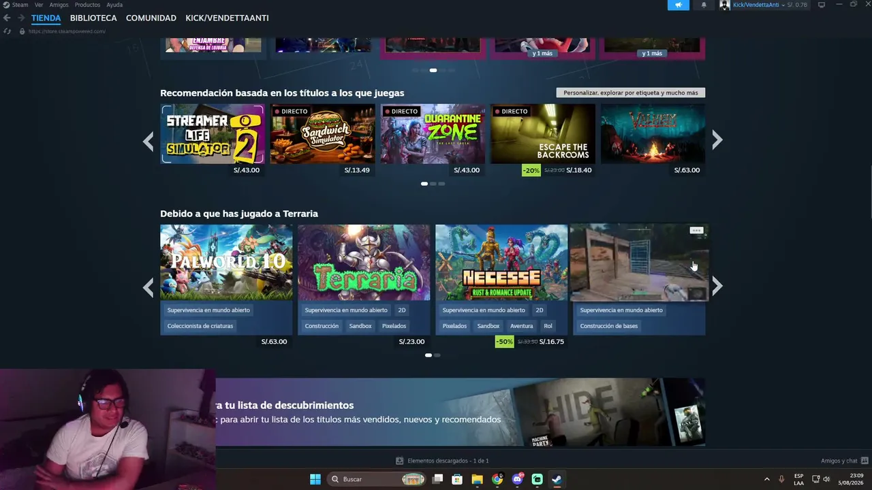This screenshot has width=872, height=490.
Task: Open the Terraria game card image
Action: [x=364, y=263]
